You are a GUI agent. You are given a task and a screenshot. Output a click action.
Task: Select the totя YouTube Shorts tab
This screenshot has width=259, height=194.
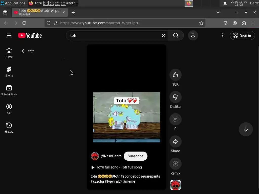tap(40, 12)
